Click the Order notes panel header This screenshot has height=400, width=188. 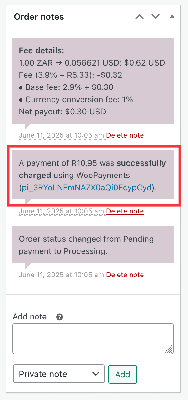[39, 17]
